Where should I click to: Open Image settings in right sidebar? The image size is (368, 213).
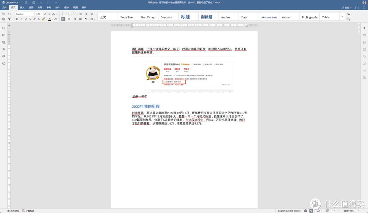[x=364, y=42]
